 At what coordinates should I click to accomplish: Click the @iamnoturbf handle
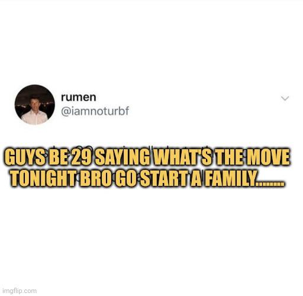tap(95, 111)
